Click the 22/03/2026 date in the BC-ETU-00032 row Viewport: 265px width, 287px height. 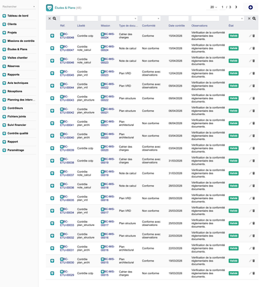point(175,235)
